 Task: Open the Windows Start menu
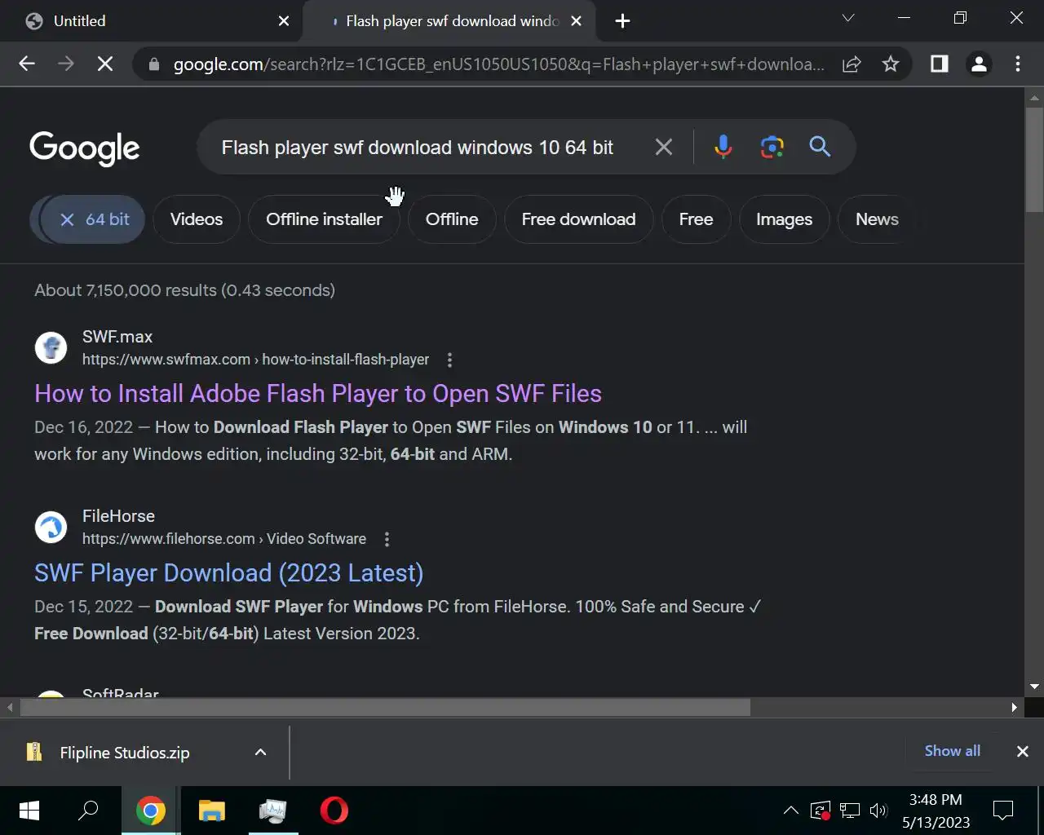point(29,811)
